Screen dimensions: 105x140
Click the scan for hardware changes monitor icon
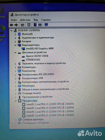tap(46, 25)
